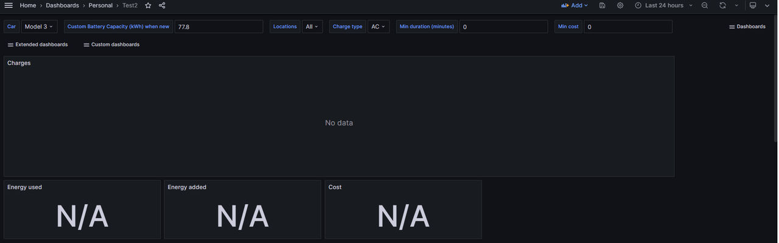Open dashboard settings gear

[x=620, y=5]
